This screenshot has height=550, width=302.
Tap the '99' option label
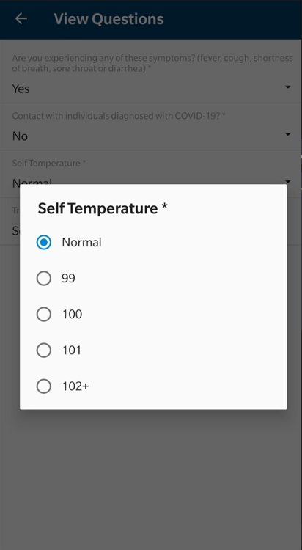(x=68, y=278)
